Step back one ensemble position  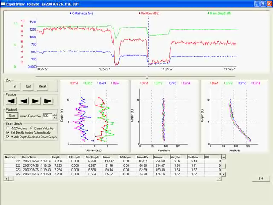[x=24, y=101]
